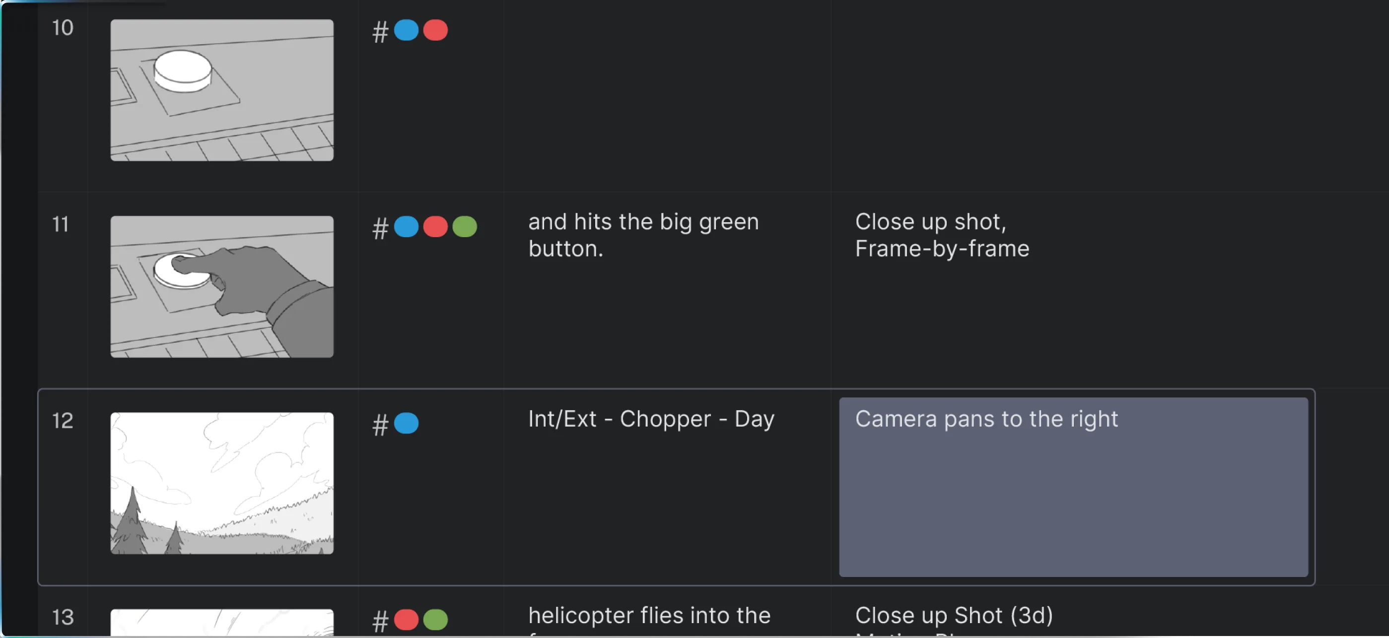Open the white button storyboard thumbnail in row 10
The height and width of the screenshot is (638, 1389).
click(221, 90)
